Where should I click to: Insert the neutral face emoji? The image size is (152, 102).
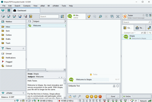pos(91,96)
